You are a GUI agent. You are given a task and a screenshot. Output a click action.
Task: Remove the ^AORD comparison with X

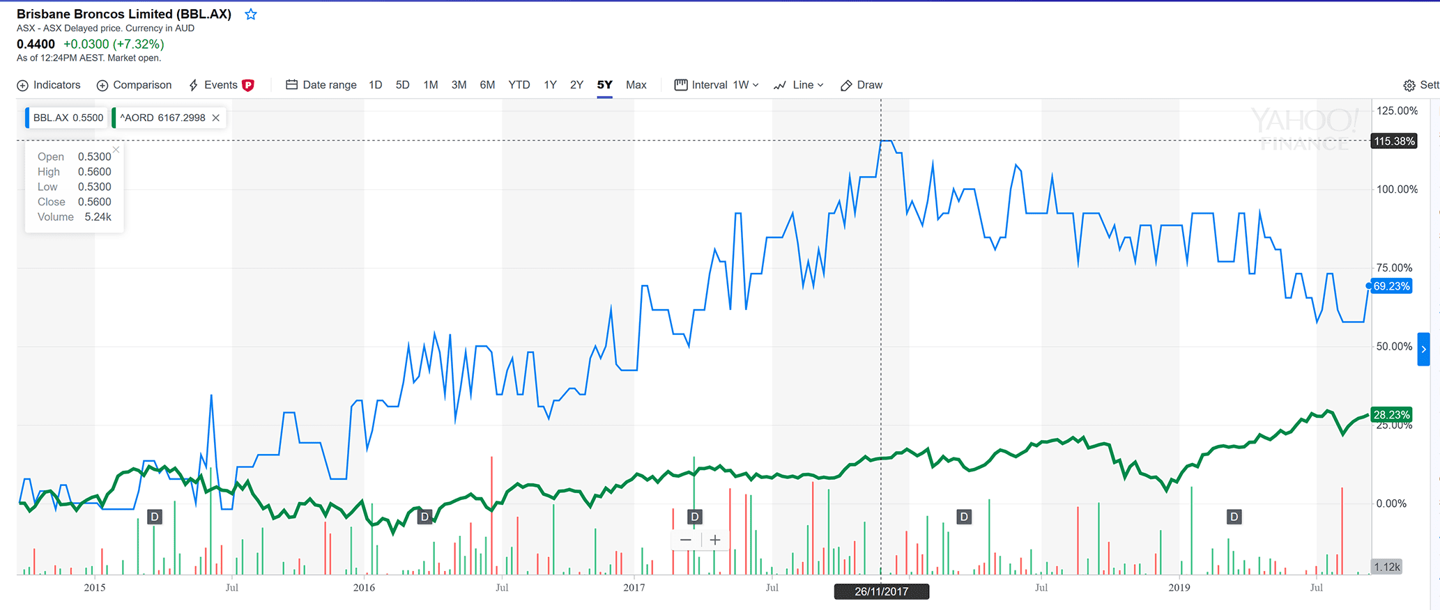[216, 118]
